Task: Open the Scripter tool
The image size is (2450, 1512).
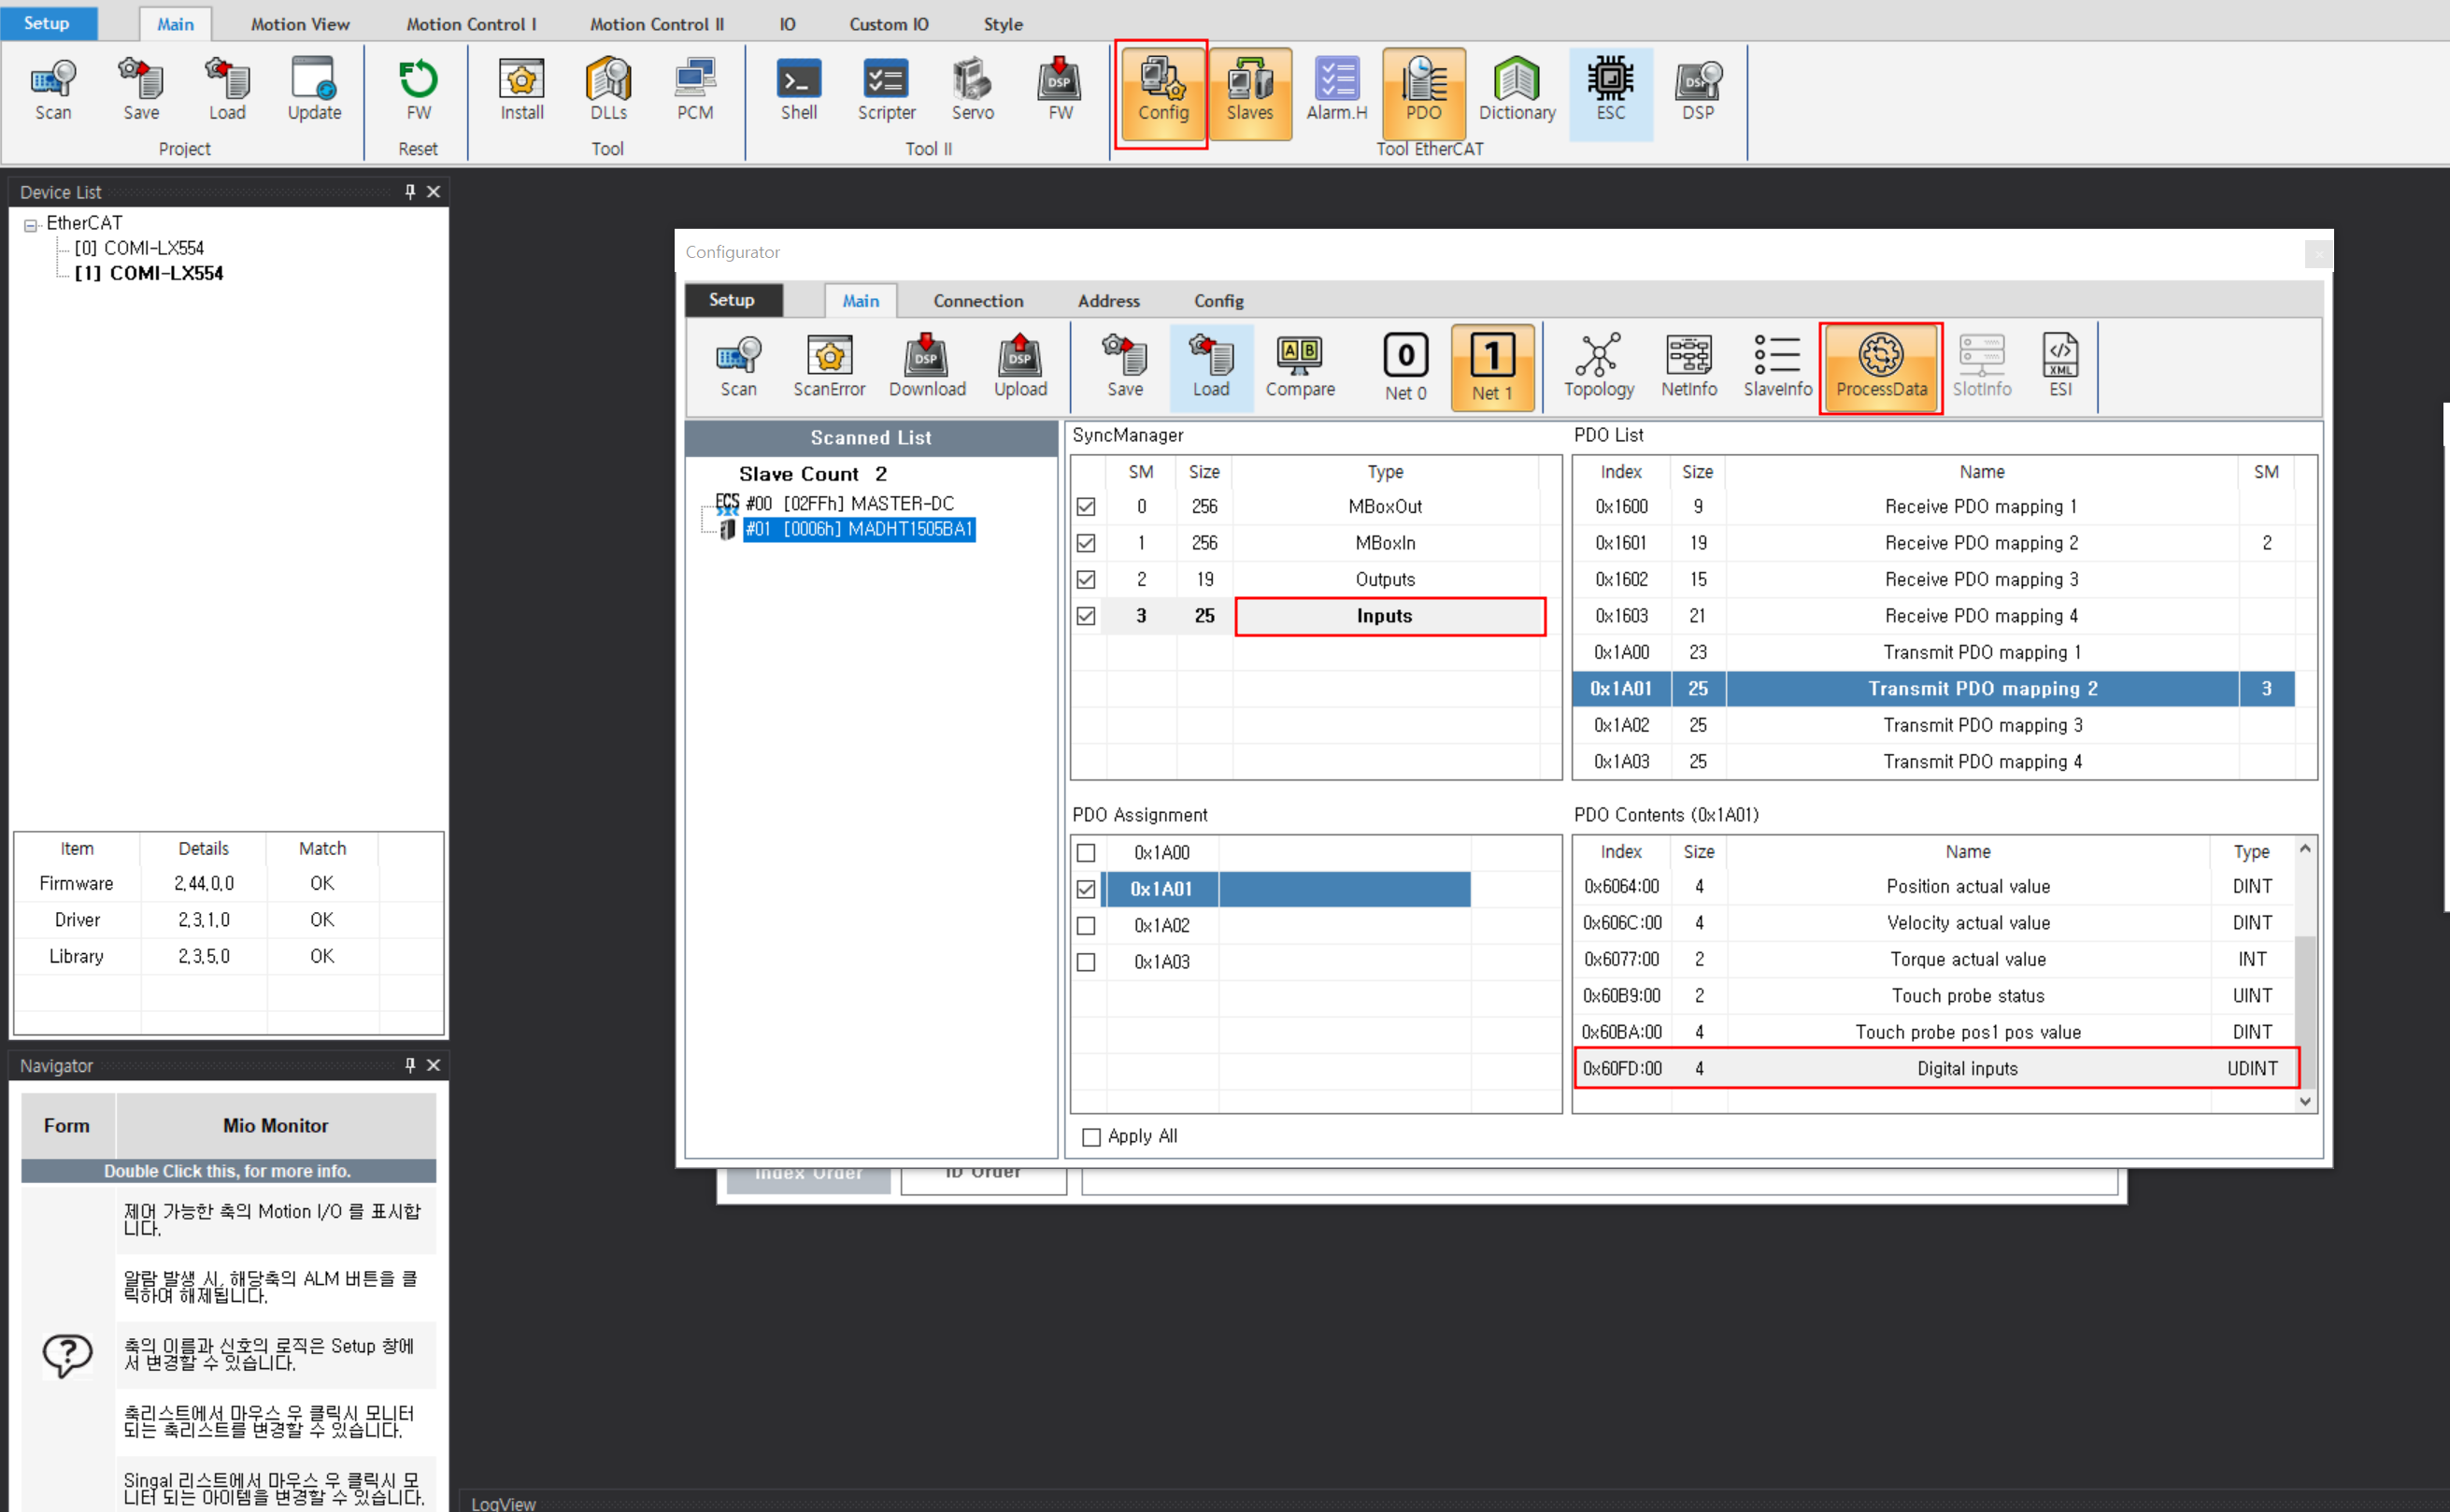Action: 886,90
